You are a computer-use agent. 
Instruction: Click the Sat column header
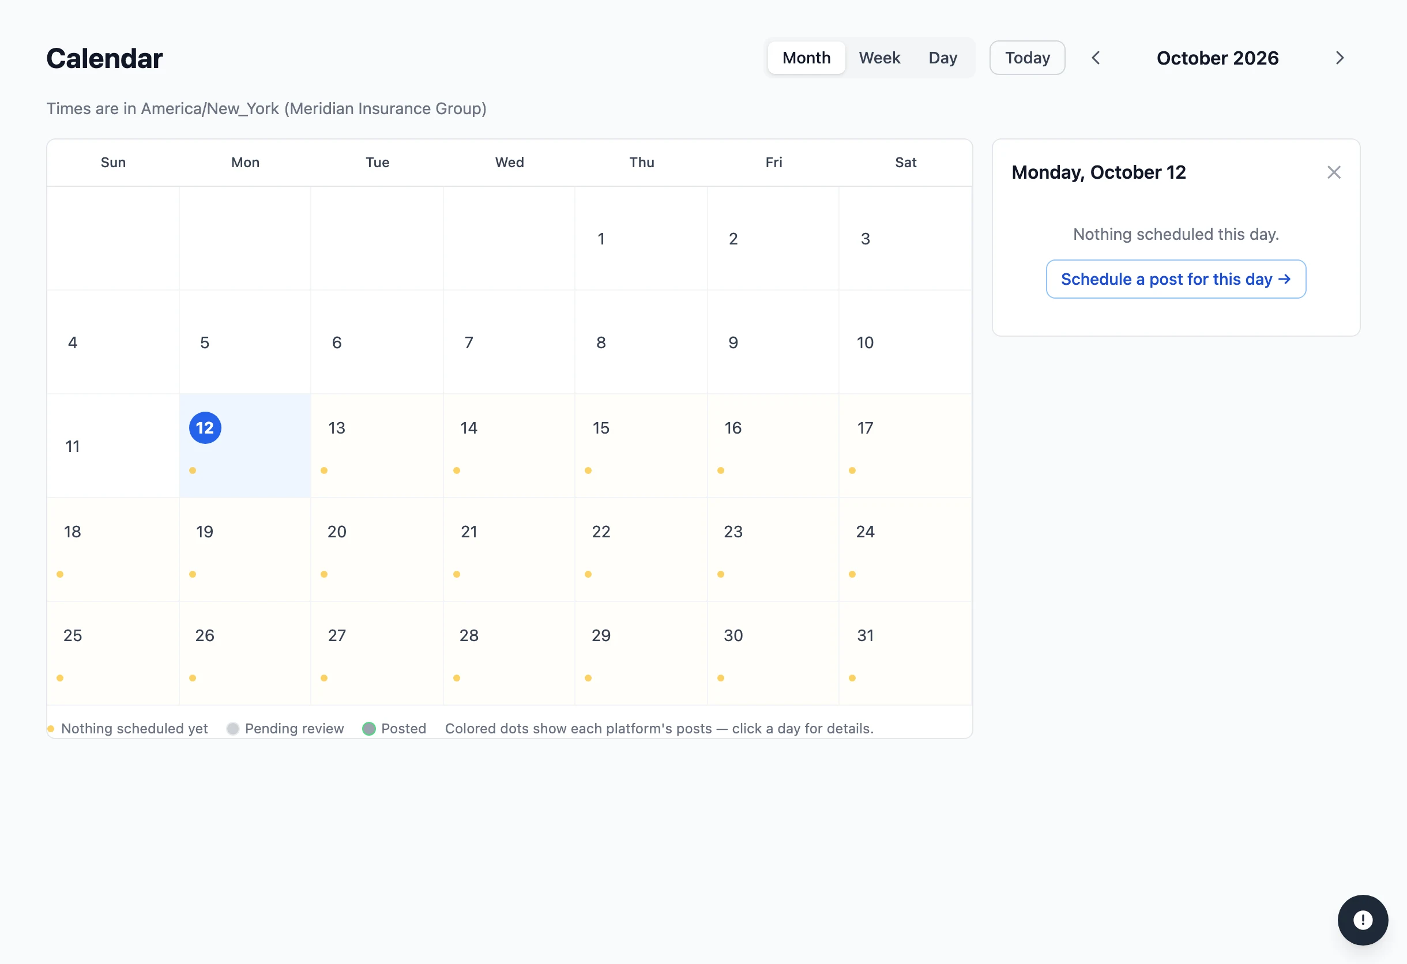(906, 162)
